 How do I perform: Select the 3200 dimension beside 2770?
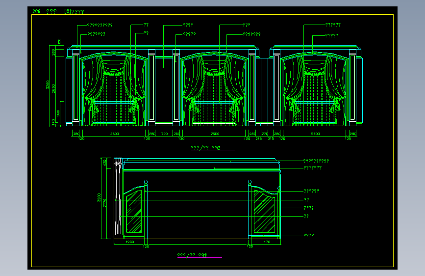click(x=99, y=197)
